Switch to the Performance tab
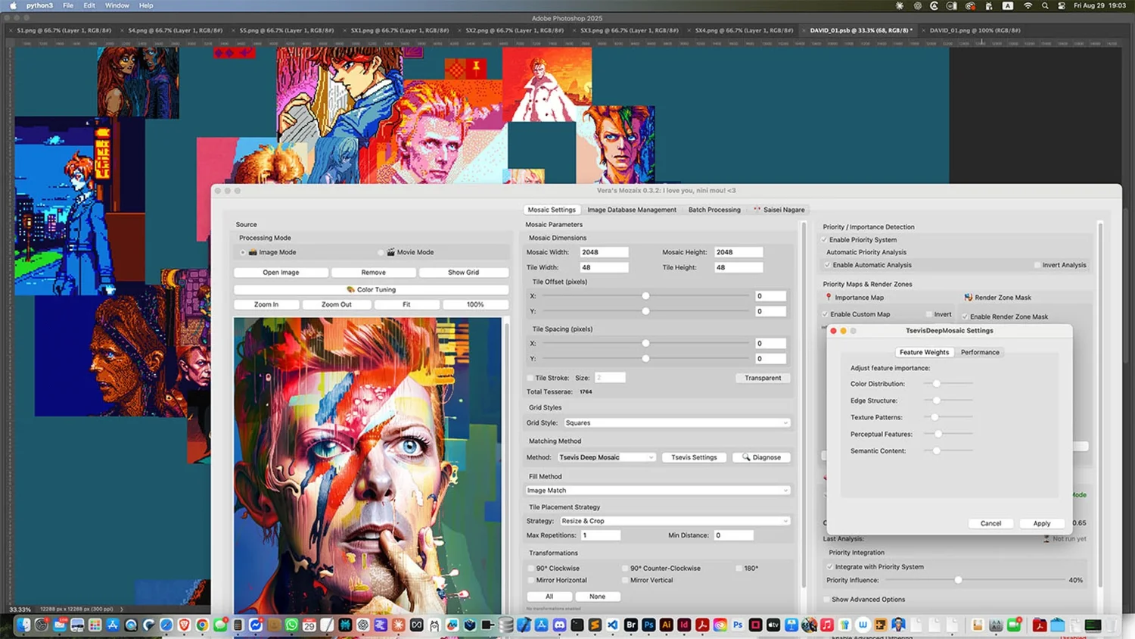1135x639 pixels. coord(980,352)
